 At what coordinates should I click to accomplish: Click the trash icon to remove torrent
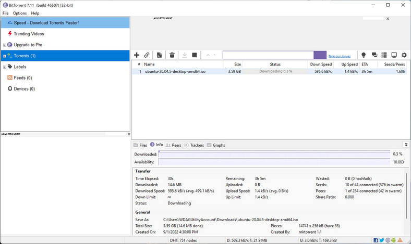tap(172, 55)
